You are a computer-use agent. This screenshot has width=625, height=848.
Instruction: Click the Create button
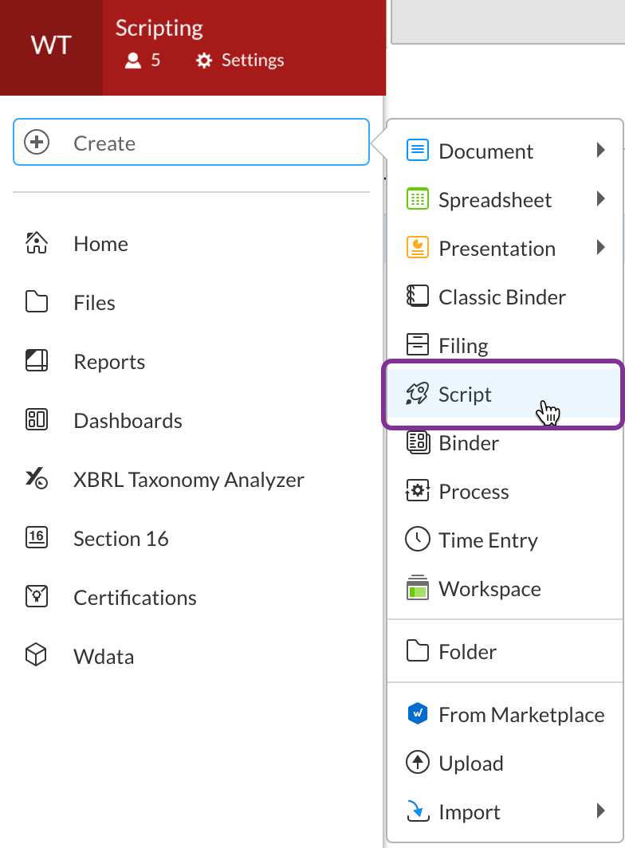click(x=191, y=143)
